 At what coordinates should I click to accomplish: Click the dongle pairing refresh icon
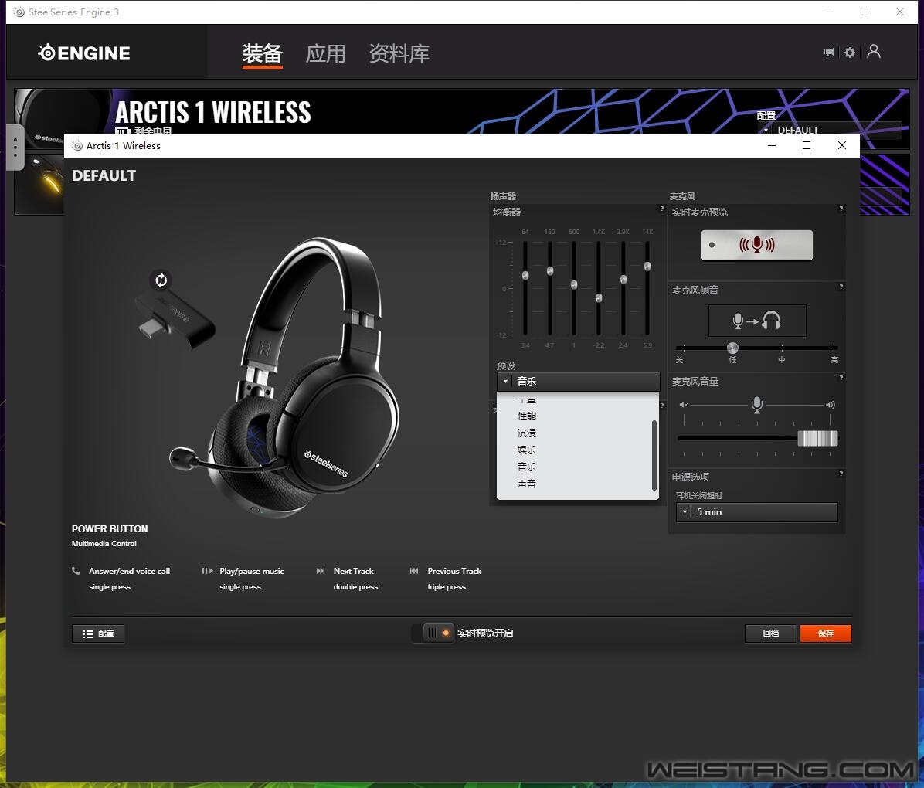161,280
